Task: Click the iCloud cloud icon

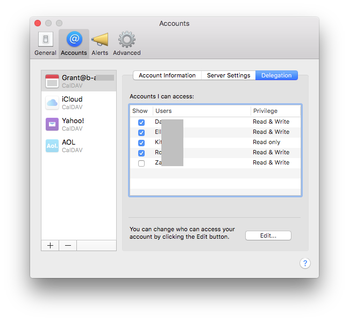Action: (x=52, y=103)
